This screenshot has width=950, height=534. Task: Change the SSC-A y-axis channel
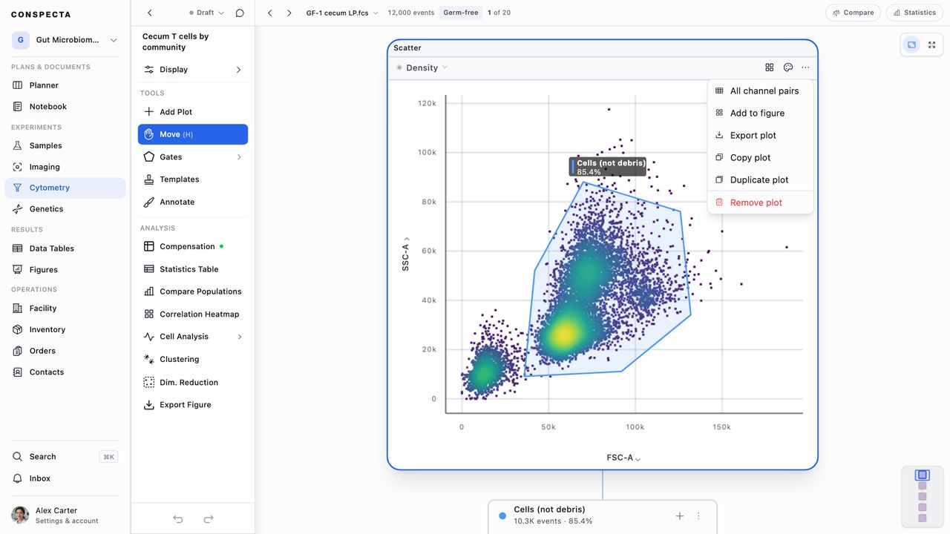tap(406, 254)
